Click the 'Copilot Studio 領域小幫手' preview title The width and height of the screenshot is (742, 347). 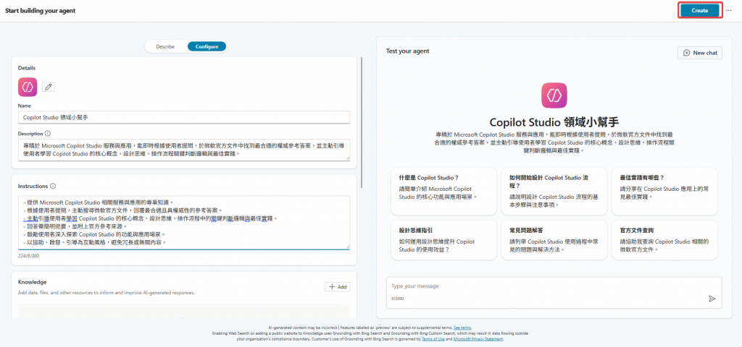554,121
